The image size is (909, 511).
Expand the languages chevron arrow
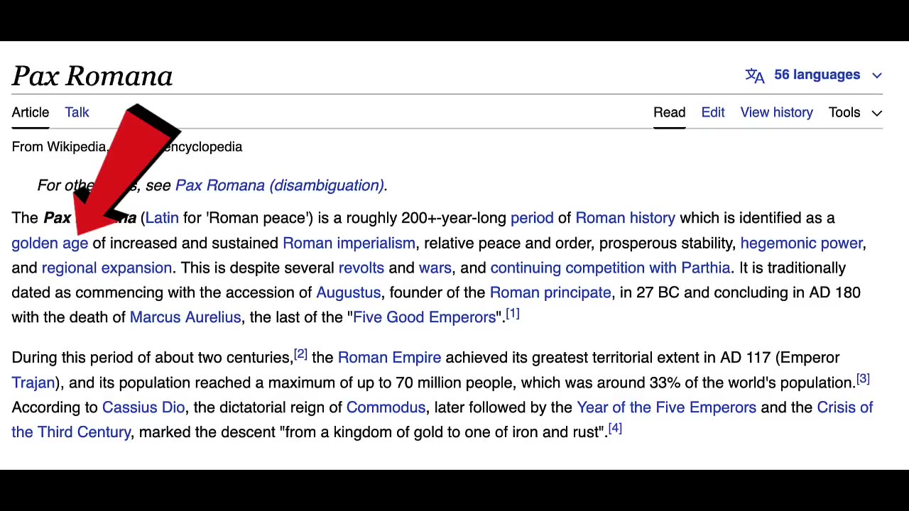tap(877, 75)
